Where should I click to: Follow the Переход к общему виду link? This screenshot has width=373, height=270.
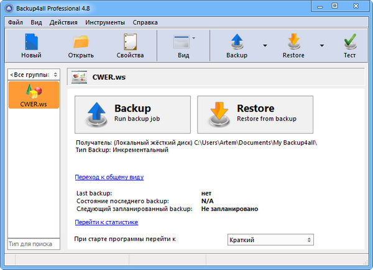tap(109, 177)
